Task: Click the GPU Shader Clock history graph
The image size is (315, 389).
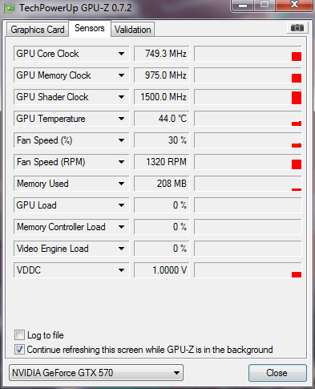Action: coord(248,97)
